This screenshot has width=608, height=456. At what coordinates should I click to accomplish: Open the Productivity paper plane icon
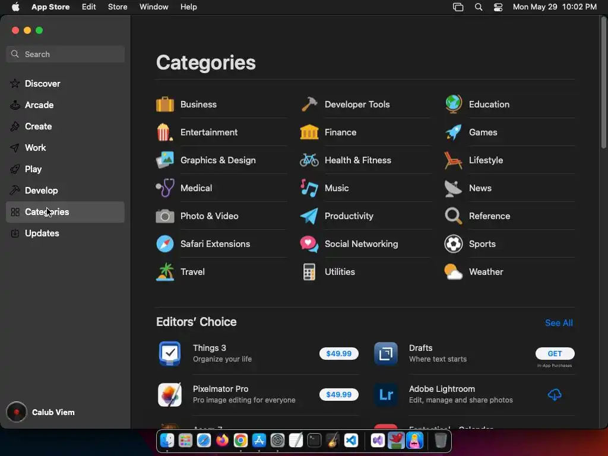tap(309, 216)
